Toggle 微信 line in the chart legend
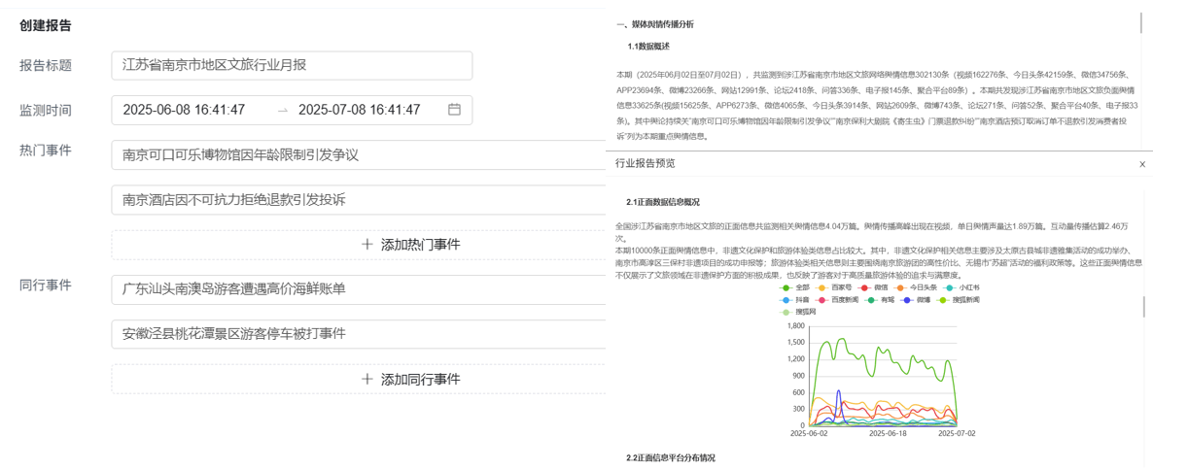This screenshot has width=1188, height=470. (x=865, y=287)
